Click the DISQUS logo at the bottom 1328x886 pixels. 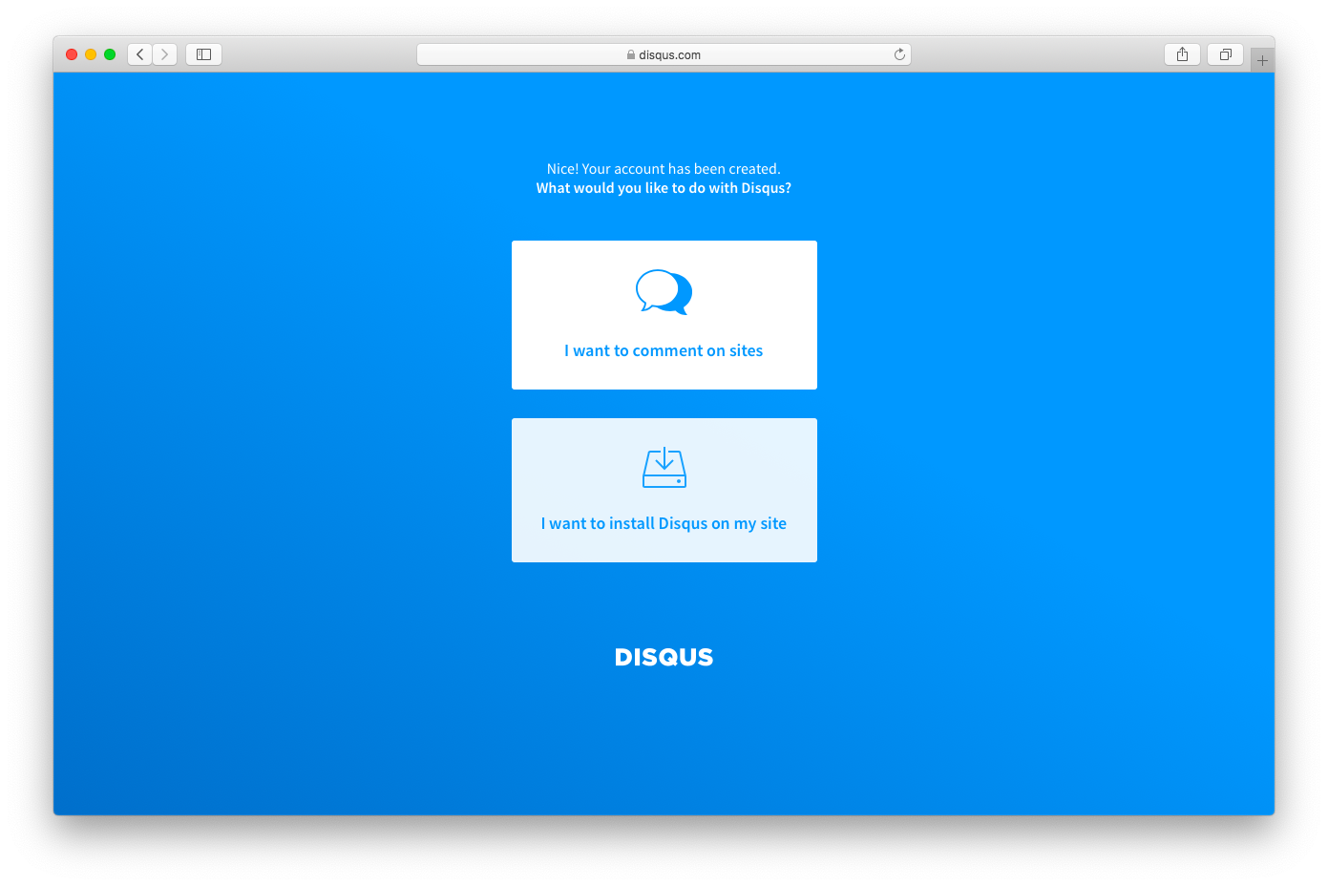tap(664, 657)
